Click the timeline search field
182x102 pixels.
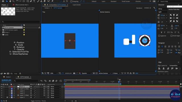click(x=26, y=81)
